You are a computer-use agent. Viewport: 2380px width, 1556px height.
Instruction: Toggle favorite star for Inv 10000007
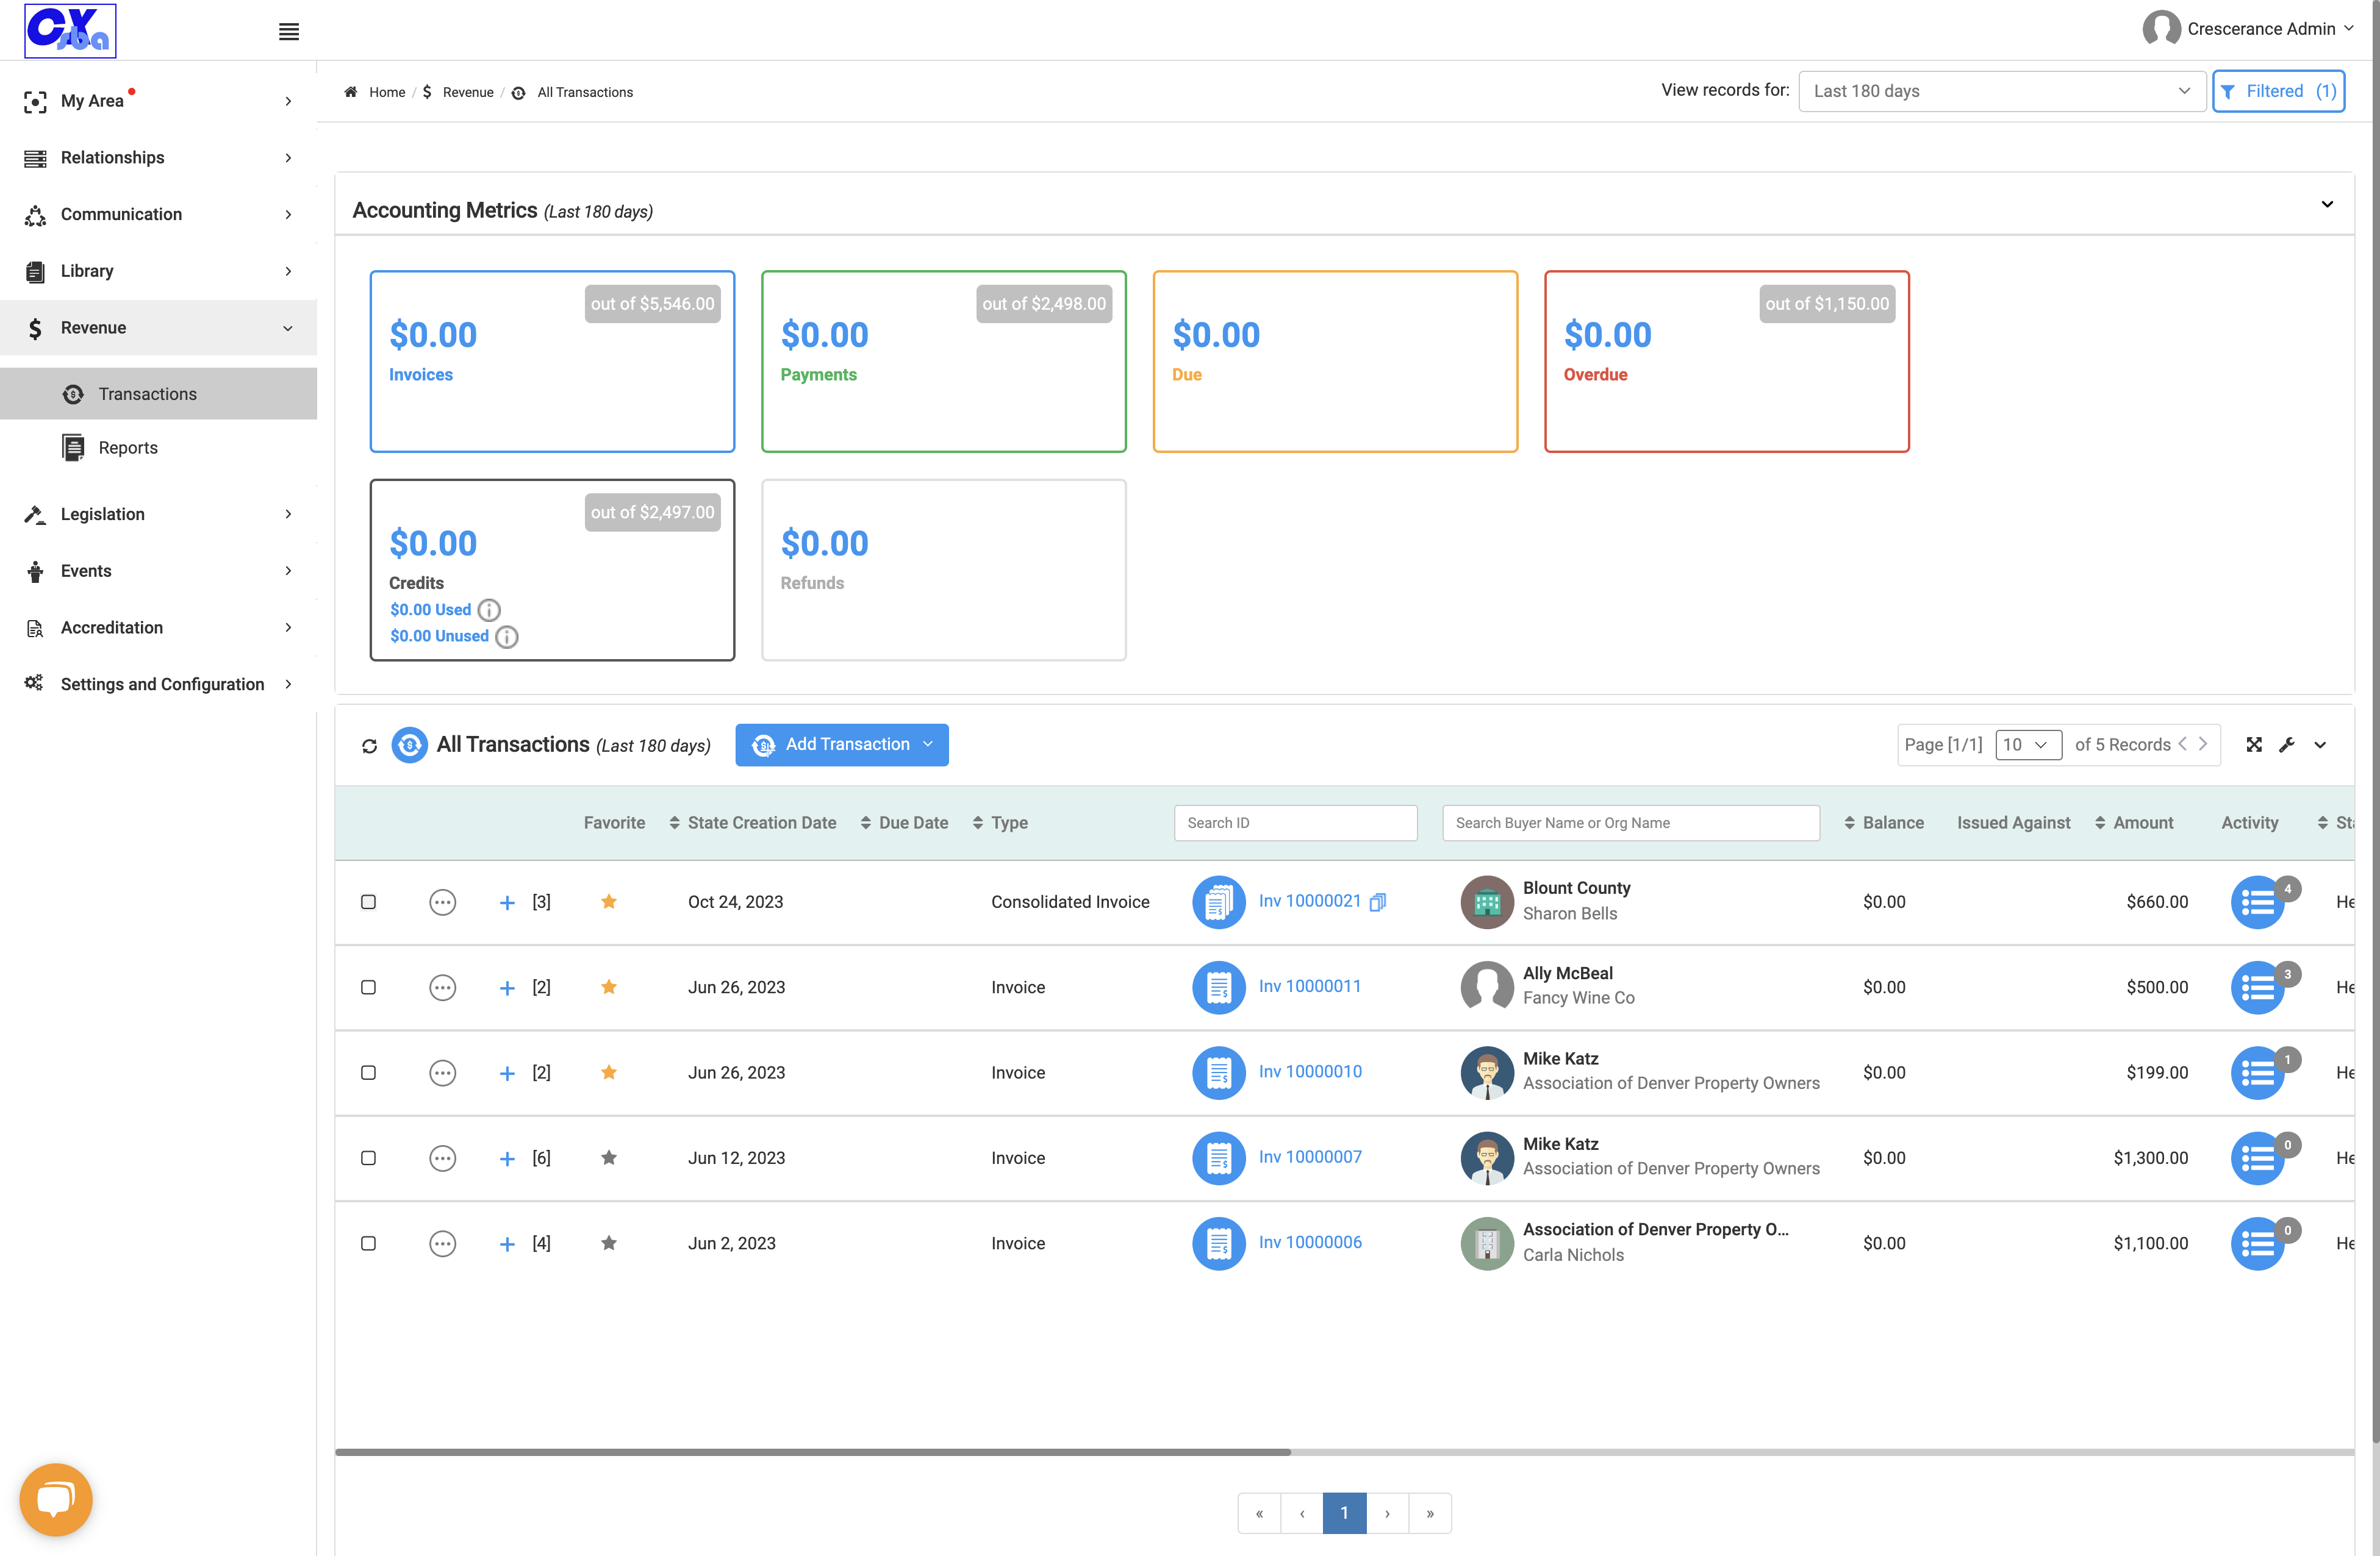click(x=608, y=1158)
